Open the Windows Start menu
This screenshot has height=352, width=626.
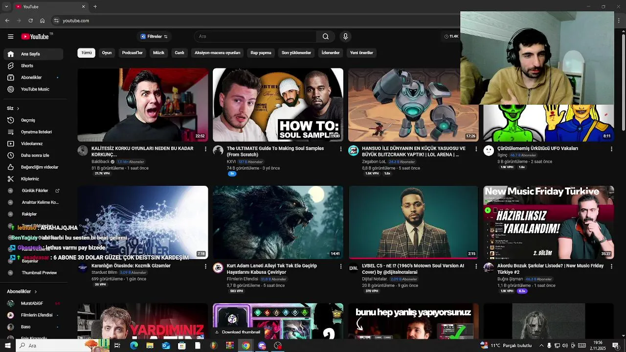pyautogui.click(x=7, y=346)
